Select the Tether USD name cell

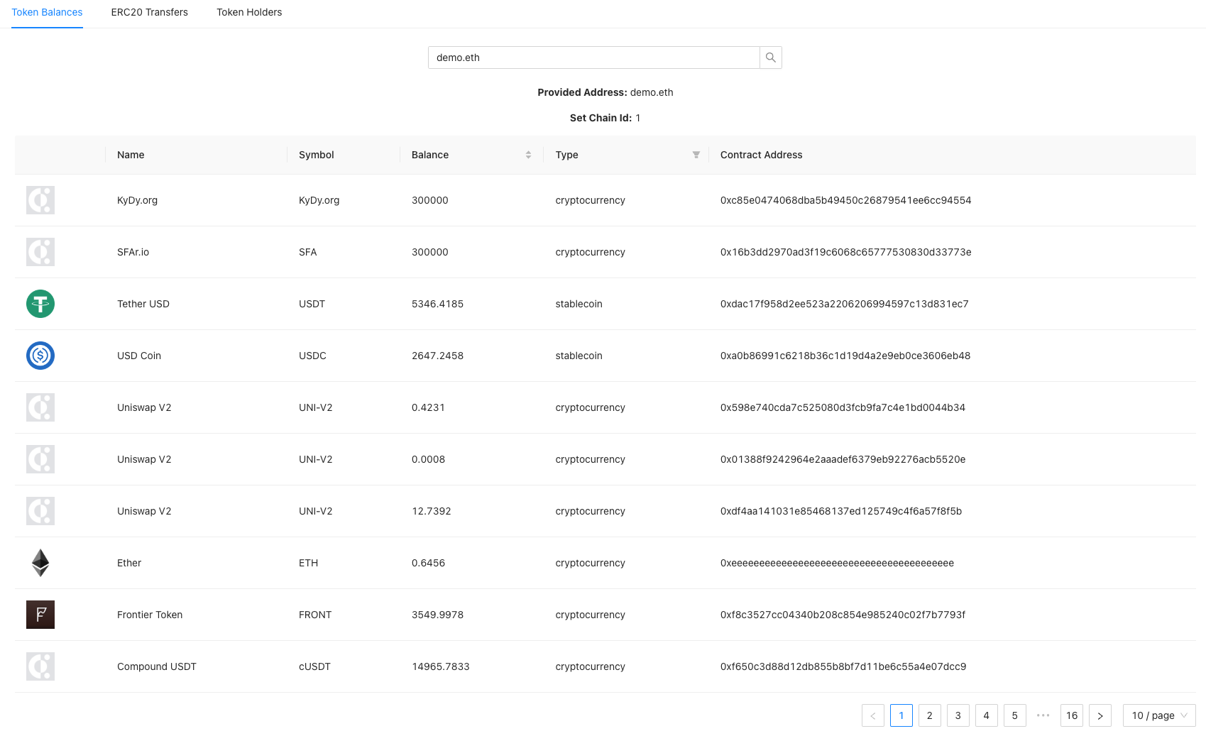[143, 304]
